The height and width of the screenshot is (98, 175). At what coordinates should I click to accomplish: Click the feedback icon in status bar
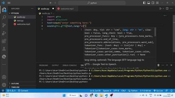coord(167,91)
